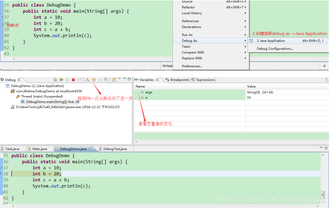
Task: Select the Debug view tab
Action: pyautogui.click(x=10, y=80)
